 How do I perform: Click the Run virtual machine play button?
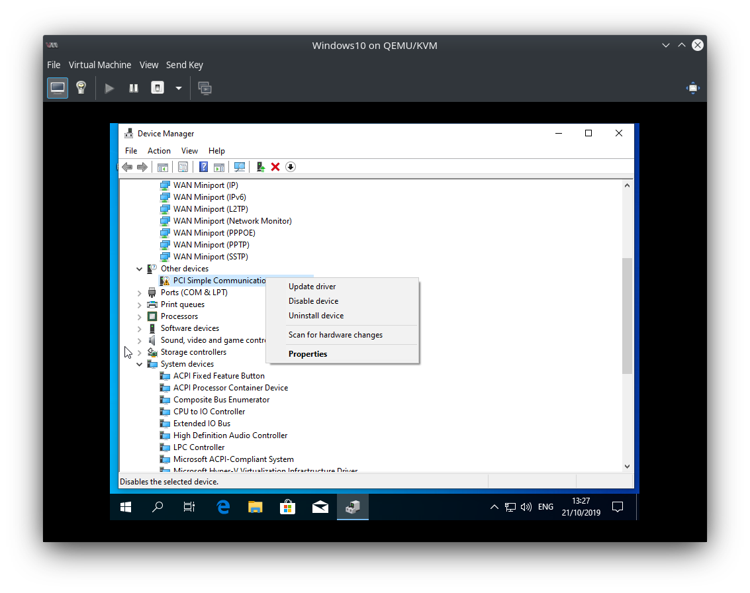(109, 88)
